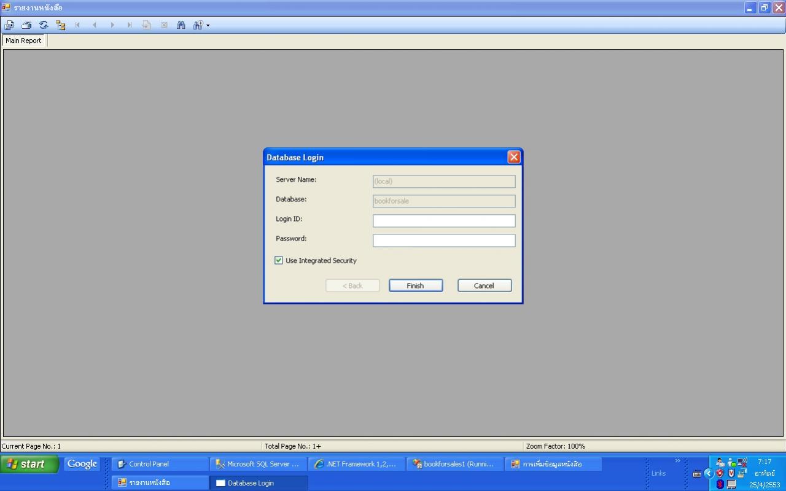Toggle the Group Tree toolbar icon

[61, 25]
